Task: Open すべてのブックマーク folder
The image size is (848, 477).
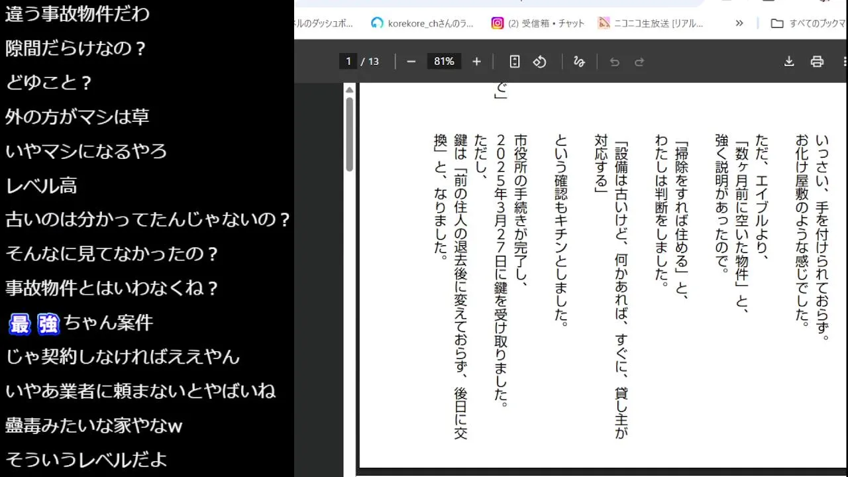Action: click(809, 23)
